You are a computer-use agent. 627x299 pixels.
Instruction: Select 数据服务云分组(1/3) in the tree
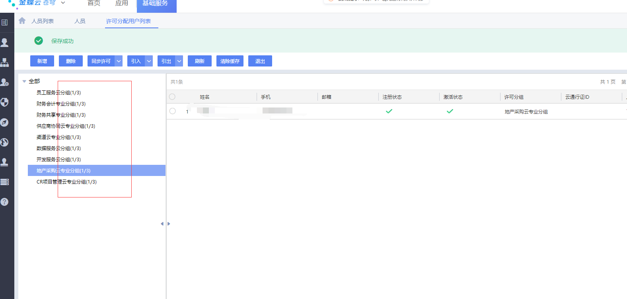tap(59, 149)
